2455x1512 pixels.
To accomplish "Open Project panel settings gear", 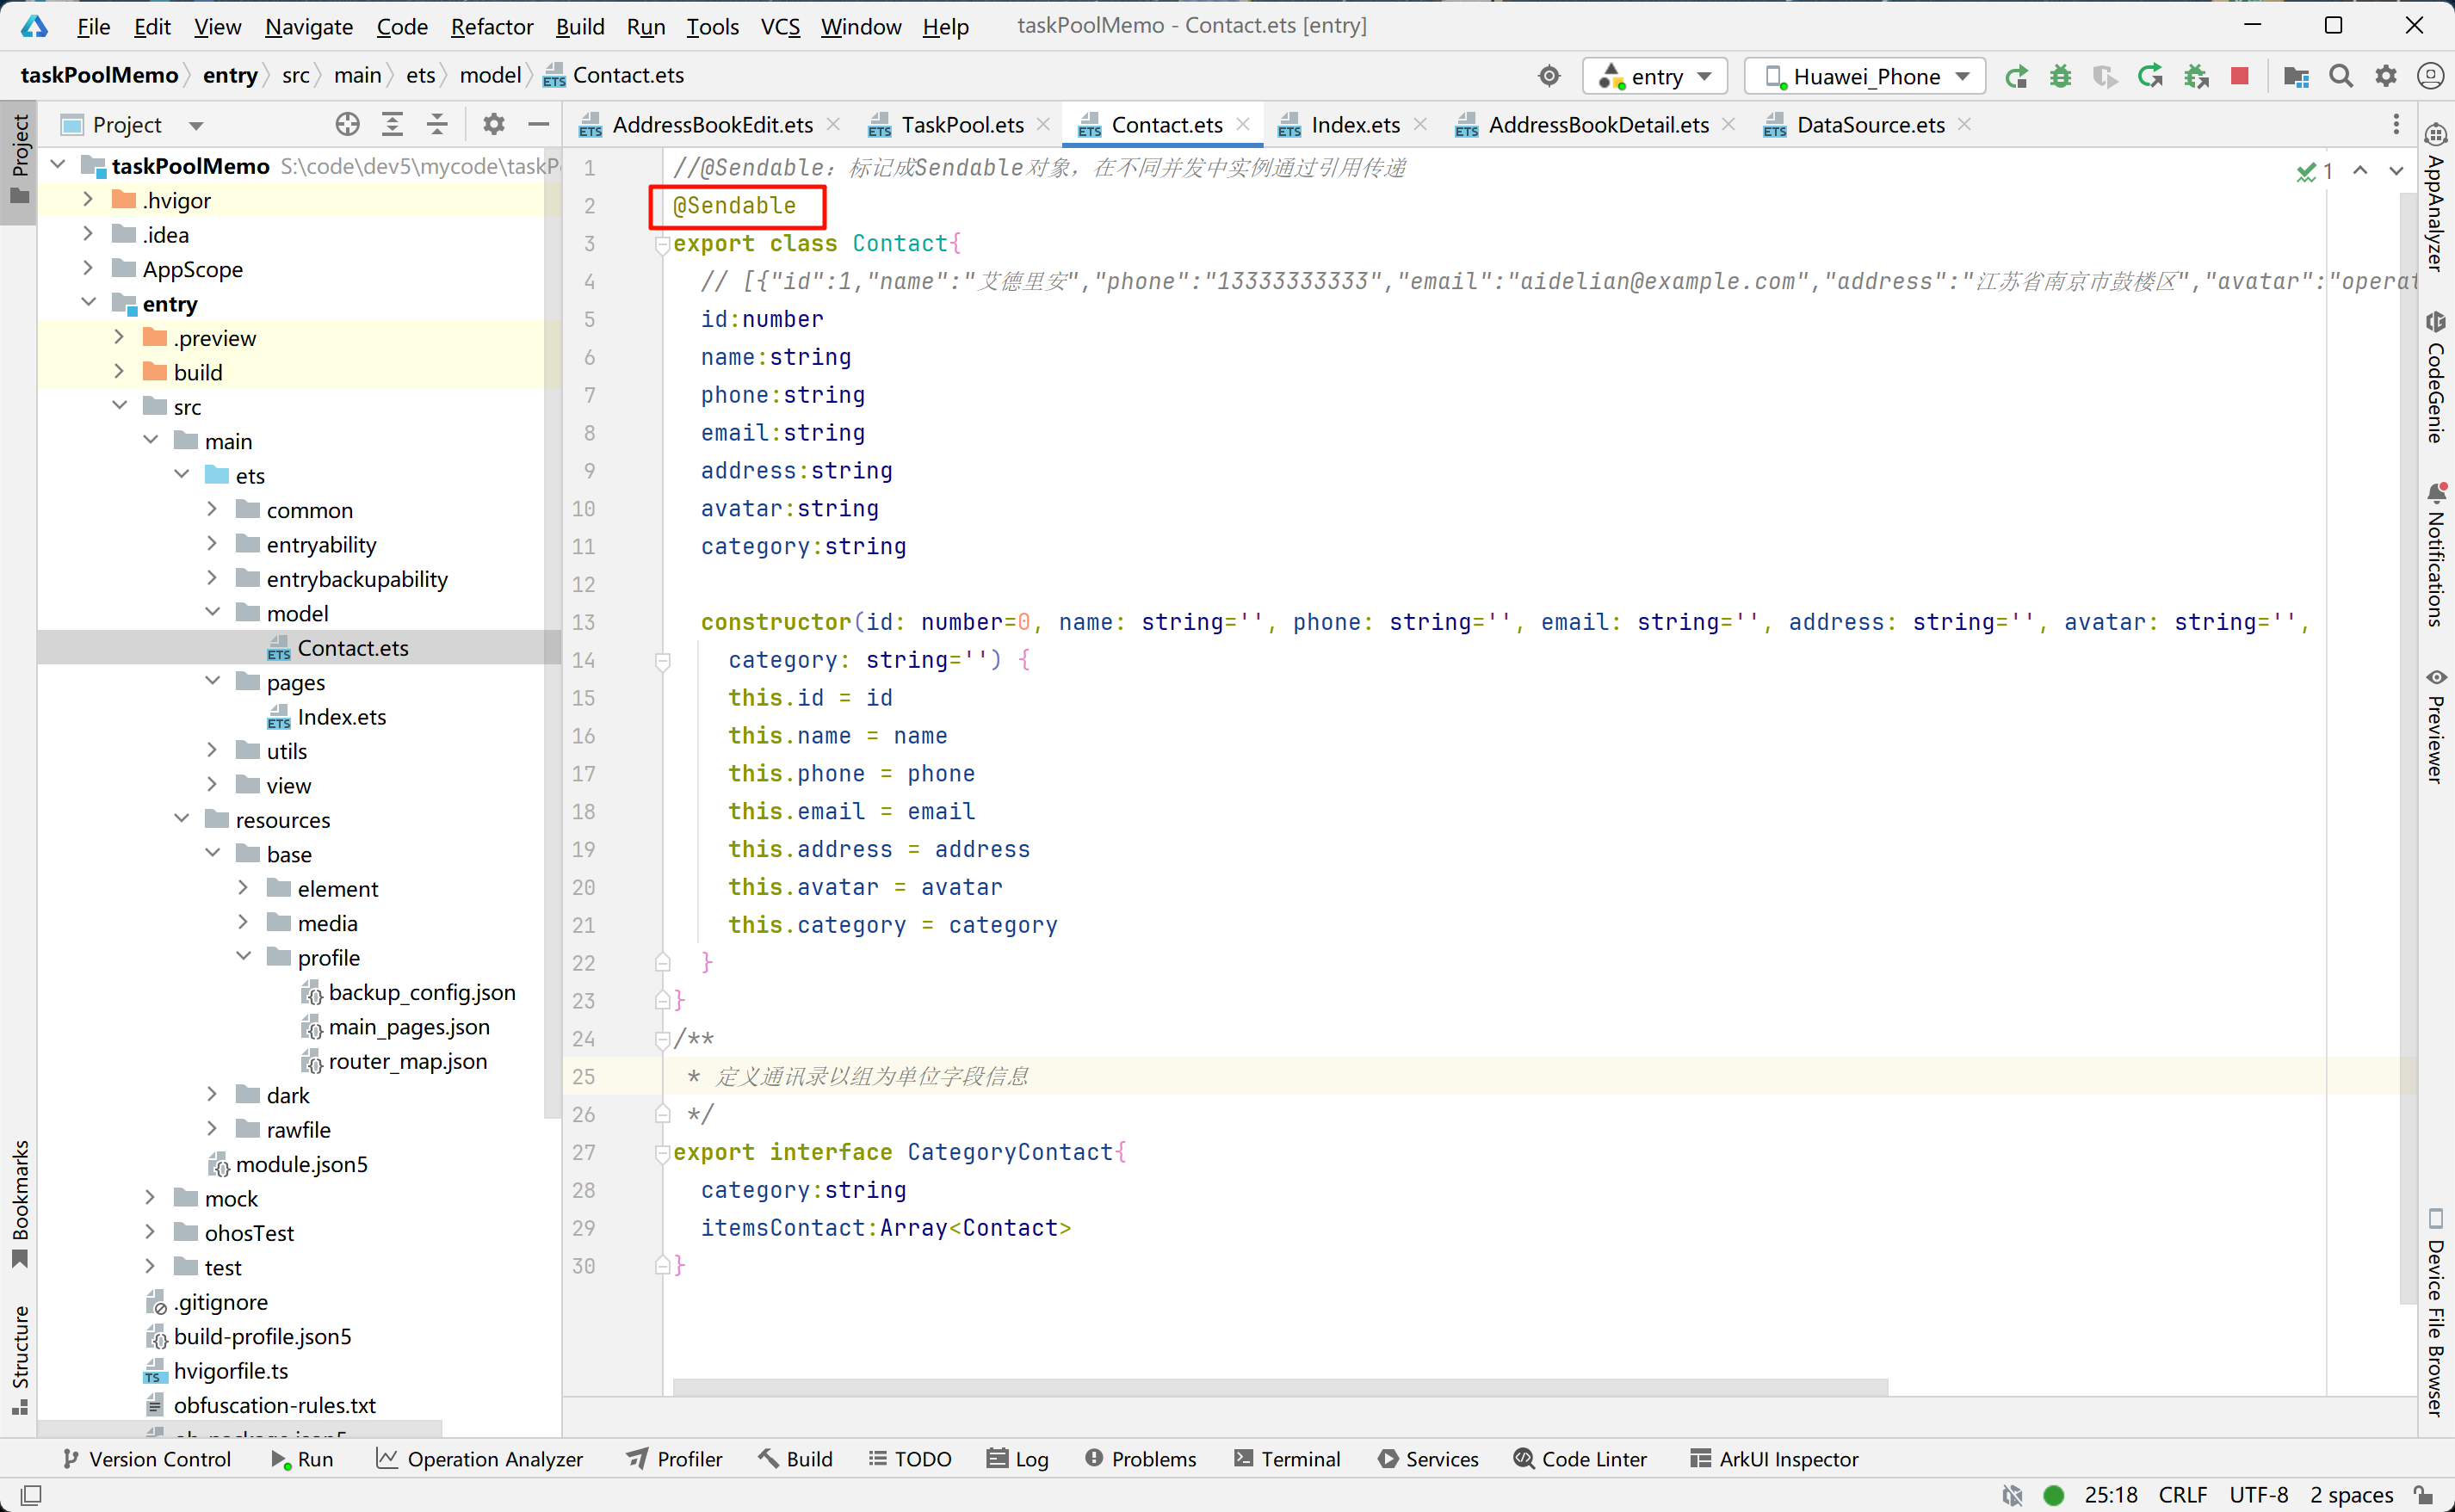I will (493, 124).
